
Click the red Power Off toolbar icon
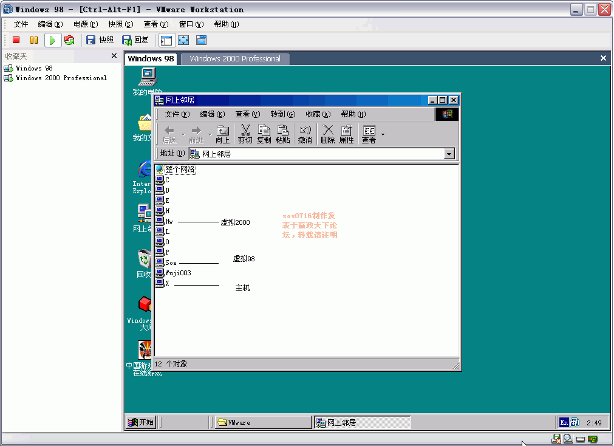pyautogui.click(x=16, y=40)
